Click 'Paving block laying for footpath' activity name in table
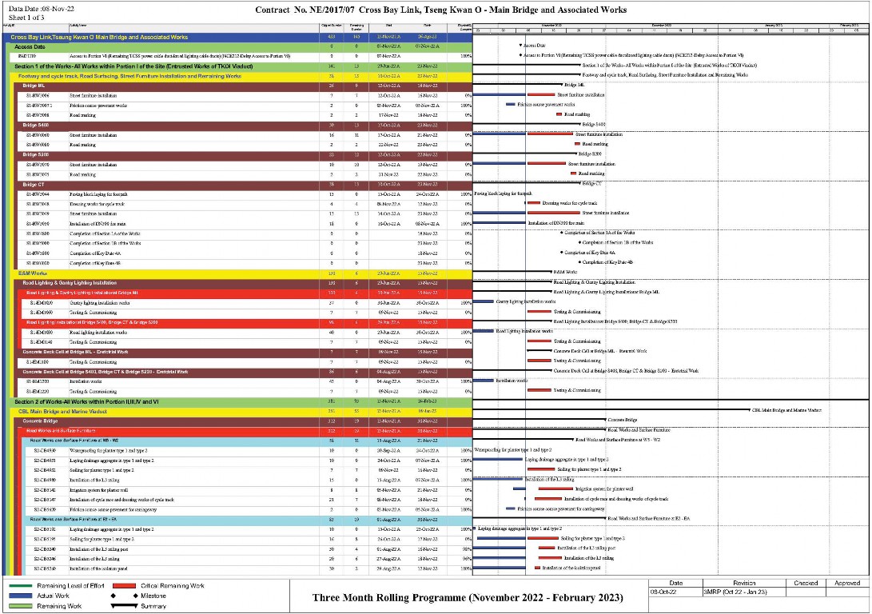The height and width of the screenshot is (614, 872). click(98, 194)
